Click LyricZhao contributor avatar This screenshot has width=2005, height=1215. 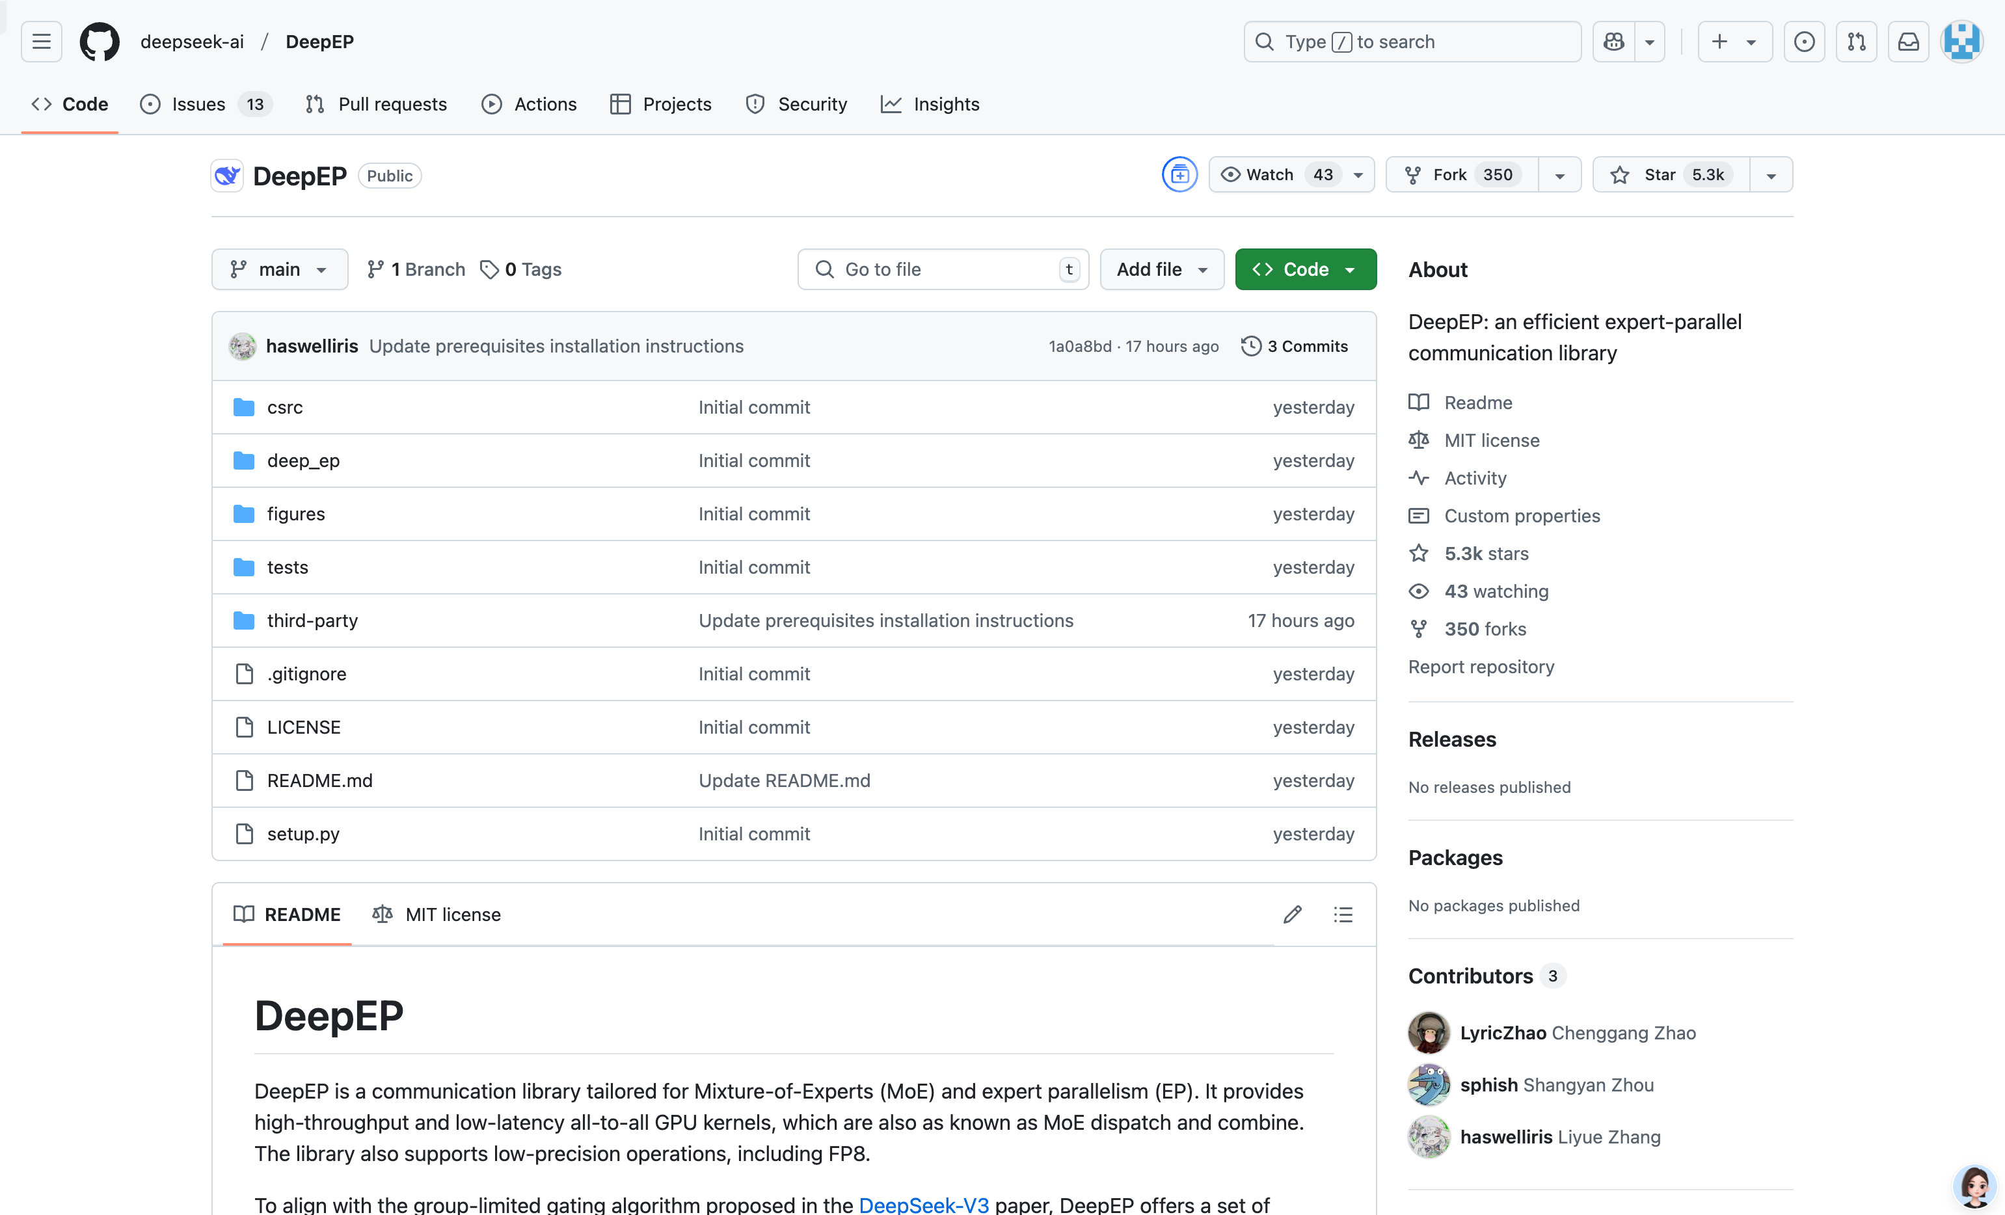pyautogui.click(x=1429, y=1032)
